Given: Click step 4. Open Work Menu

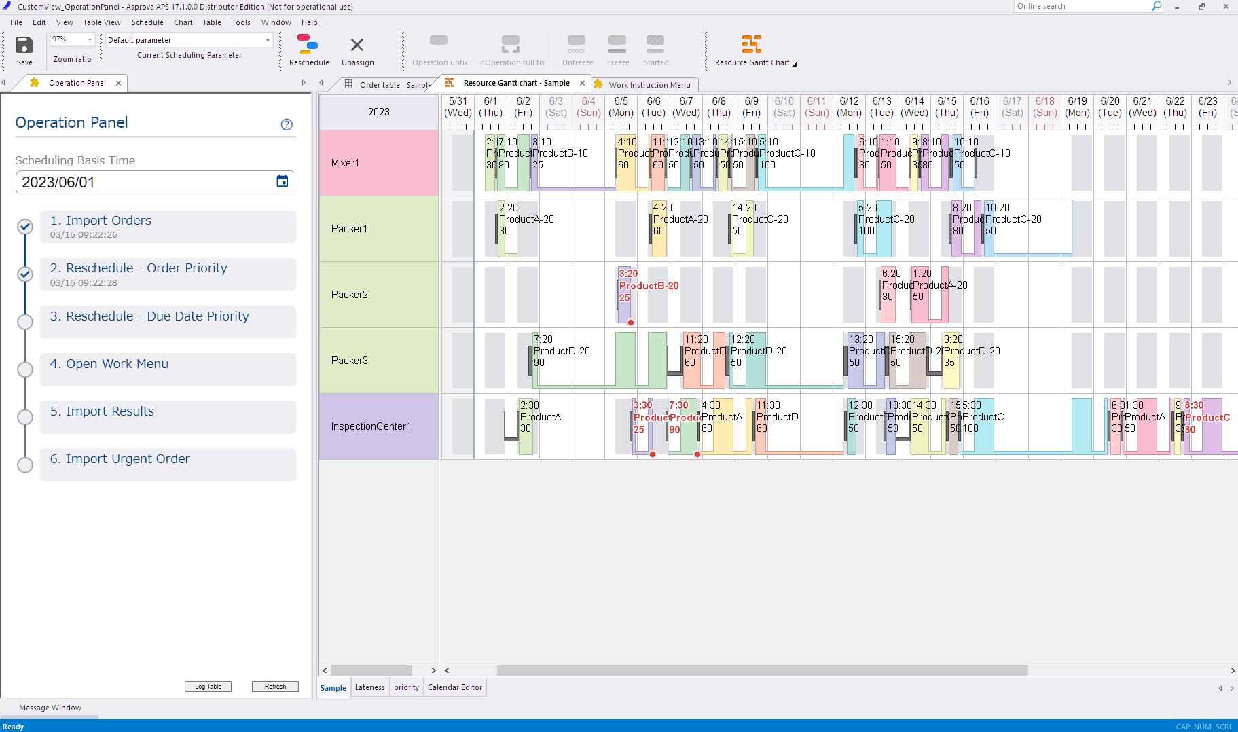Looking at the screenshot, I should tap(168, 369).
